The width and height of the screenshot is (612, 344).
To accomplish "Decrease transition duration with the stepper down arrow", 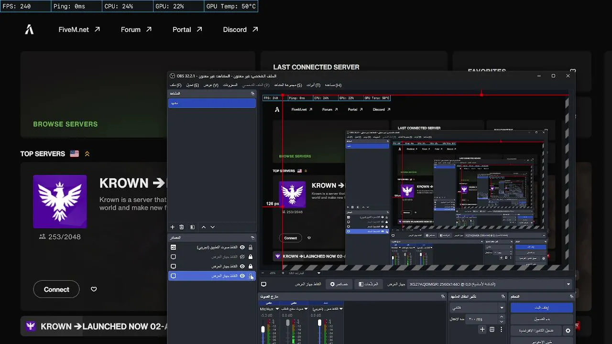I will pyautogui.click(x=502, y=322).
